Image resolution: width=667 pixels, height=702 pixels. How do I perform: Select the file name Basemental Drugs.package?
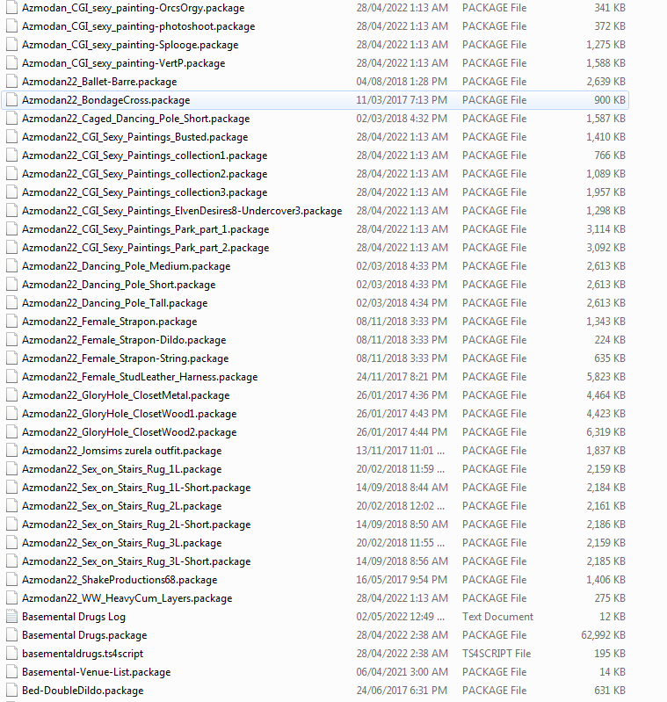pos(84,635)
